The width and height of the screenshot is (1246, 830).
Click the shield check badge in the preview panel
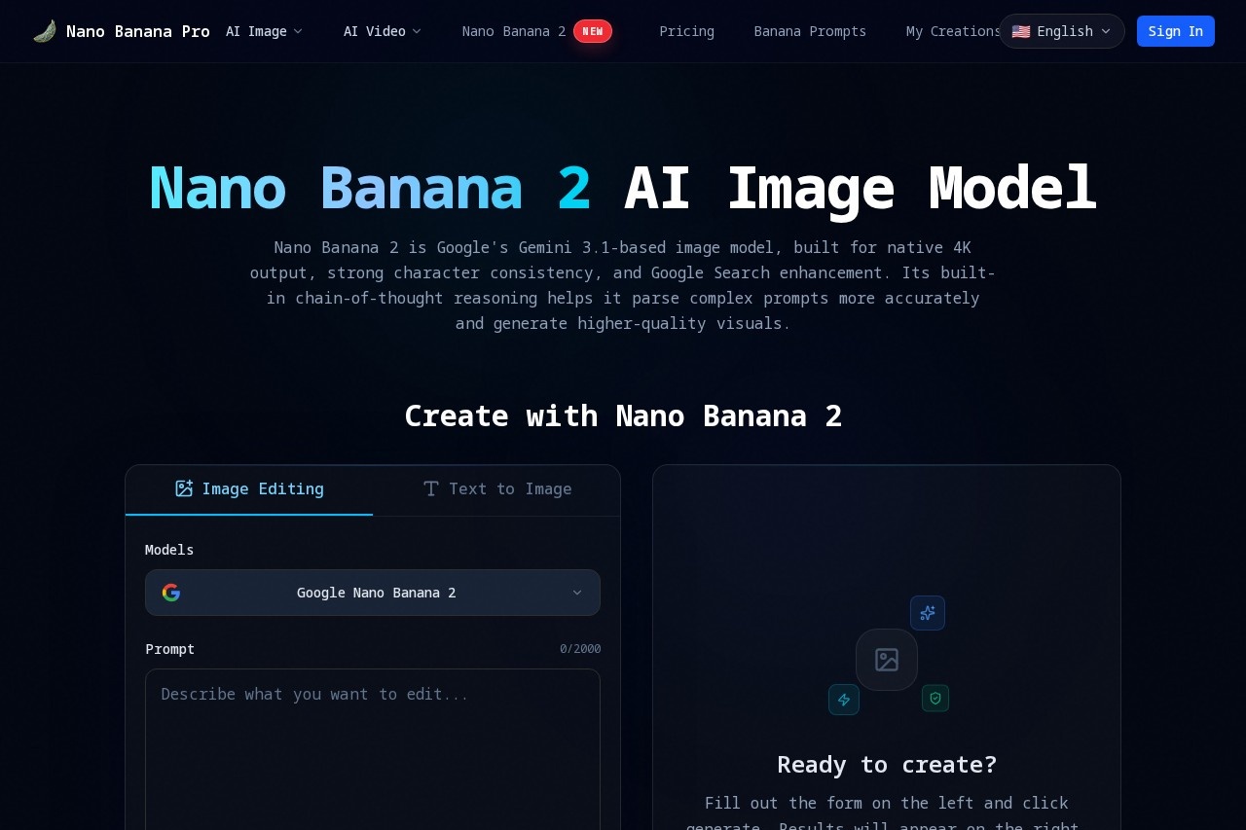(x=934, y=698)
